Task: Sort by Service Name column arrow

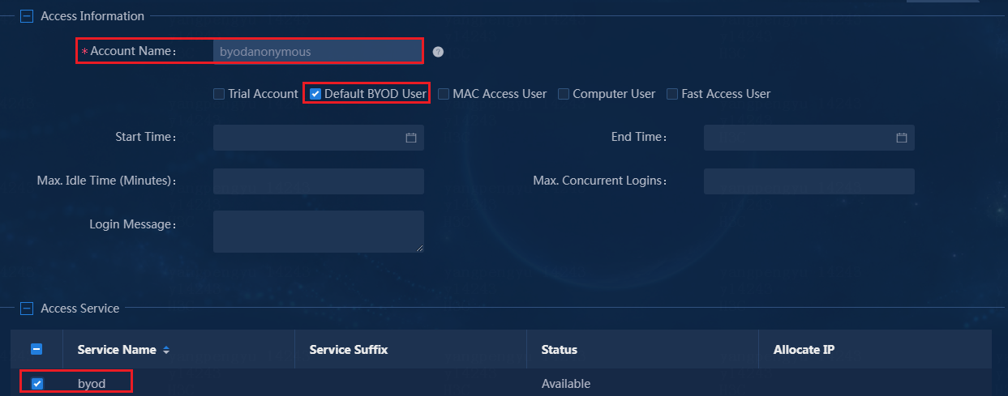Action: click(166, 351)
